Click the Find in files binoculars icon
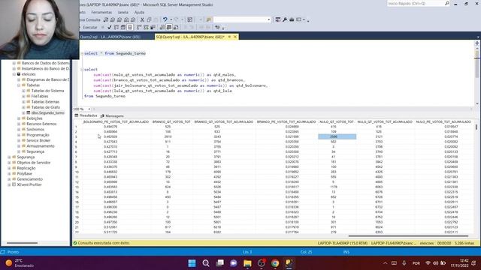This screenshot has height=270, width=481. pos(209,19)
